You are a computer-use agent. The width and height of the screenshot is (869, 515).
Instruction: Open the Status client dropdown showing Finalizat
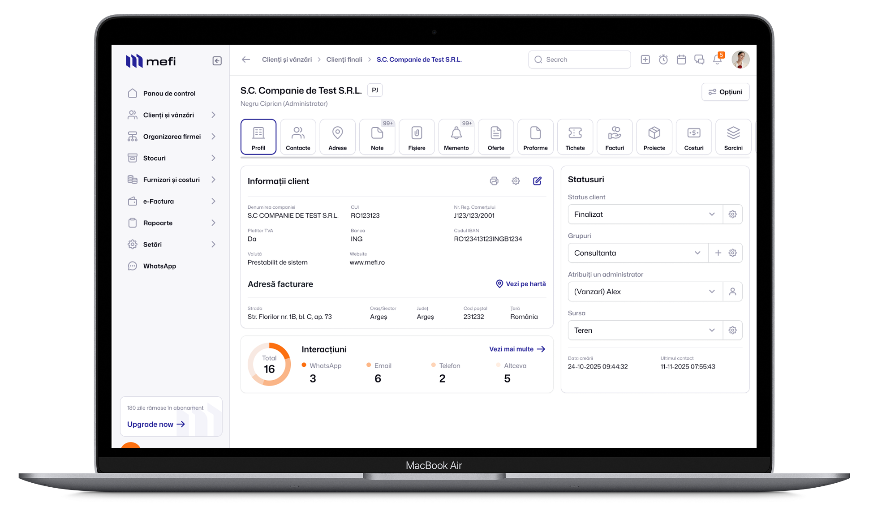pos(645,215)
